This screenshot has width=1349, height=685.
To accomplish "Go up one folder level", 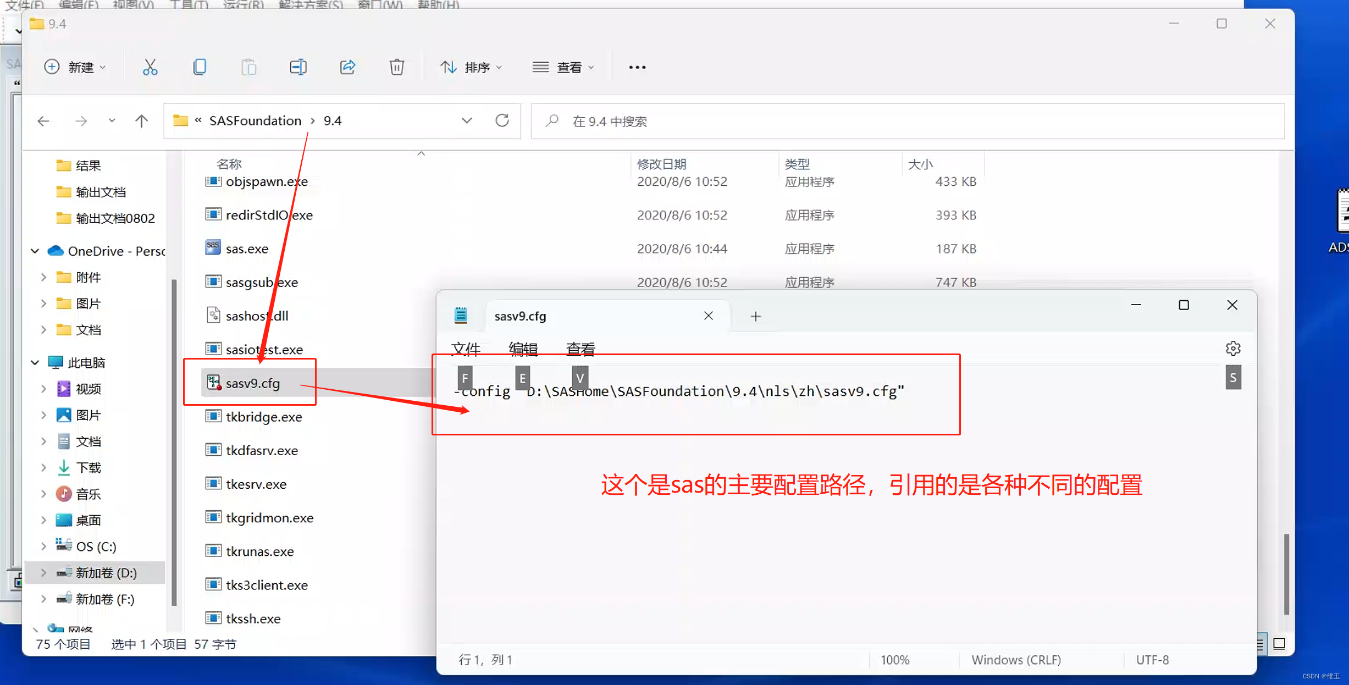I will [141, 121].
